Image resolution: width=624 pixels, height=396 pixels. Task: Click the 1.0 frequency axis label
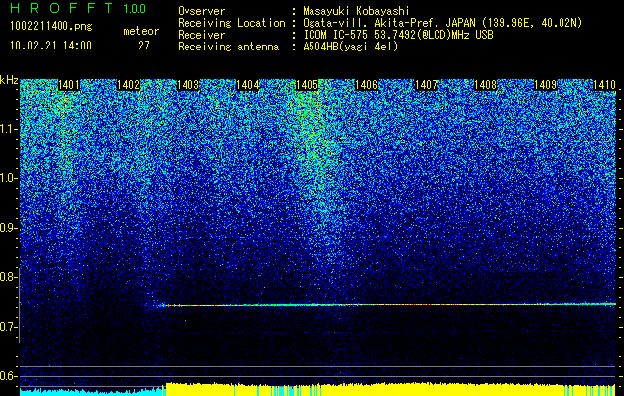(8, 179)
